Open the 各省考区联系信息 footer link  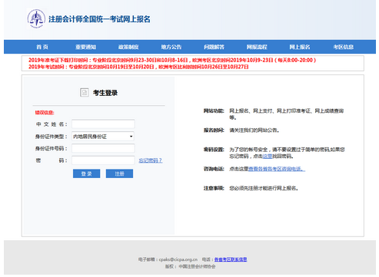click(231, 259)
